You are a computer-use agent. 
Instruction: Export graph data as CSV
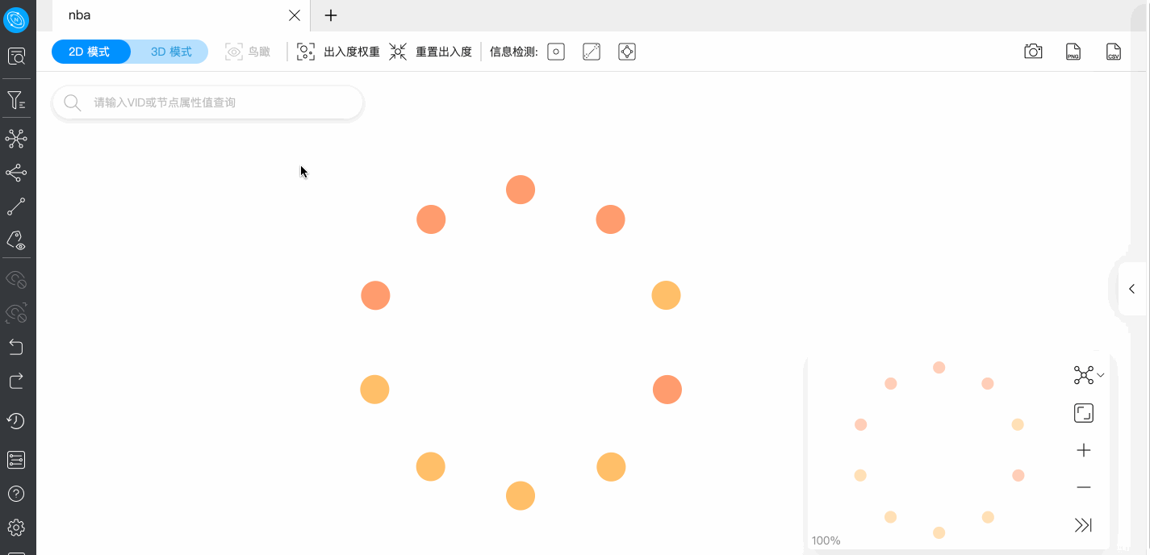[1114, 51]
